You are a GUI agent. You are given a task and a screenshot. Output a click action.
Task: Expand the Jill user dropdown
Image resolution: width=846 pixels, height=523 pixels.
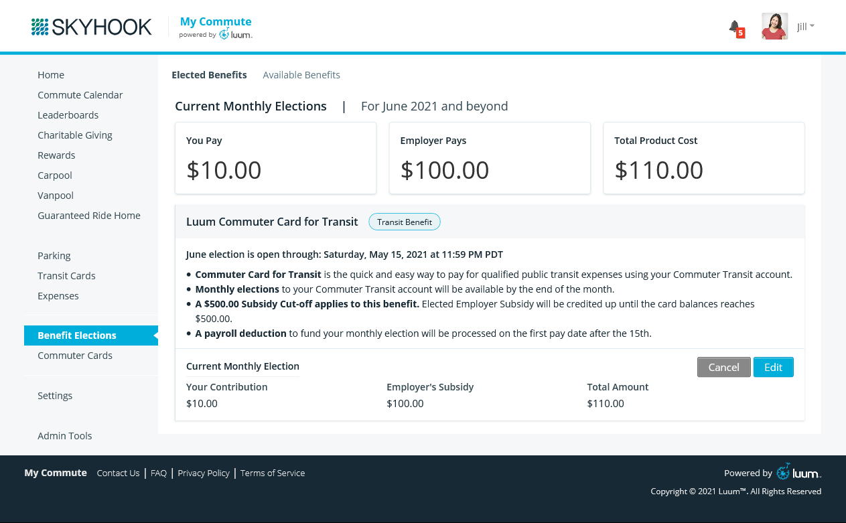pos(806,26)
